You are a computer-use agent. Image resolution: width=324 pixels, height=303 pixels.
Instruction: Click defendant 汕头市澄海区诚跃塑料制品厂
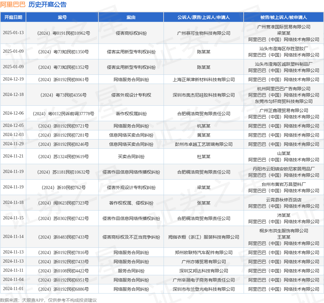point(284,64)
